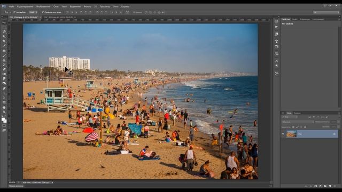The height and width of the screenshot is (192, 342).
Task: Select the Quick Selection tool
Action: 4,36
